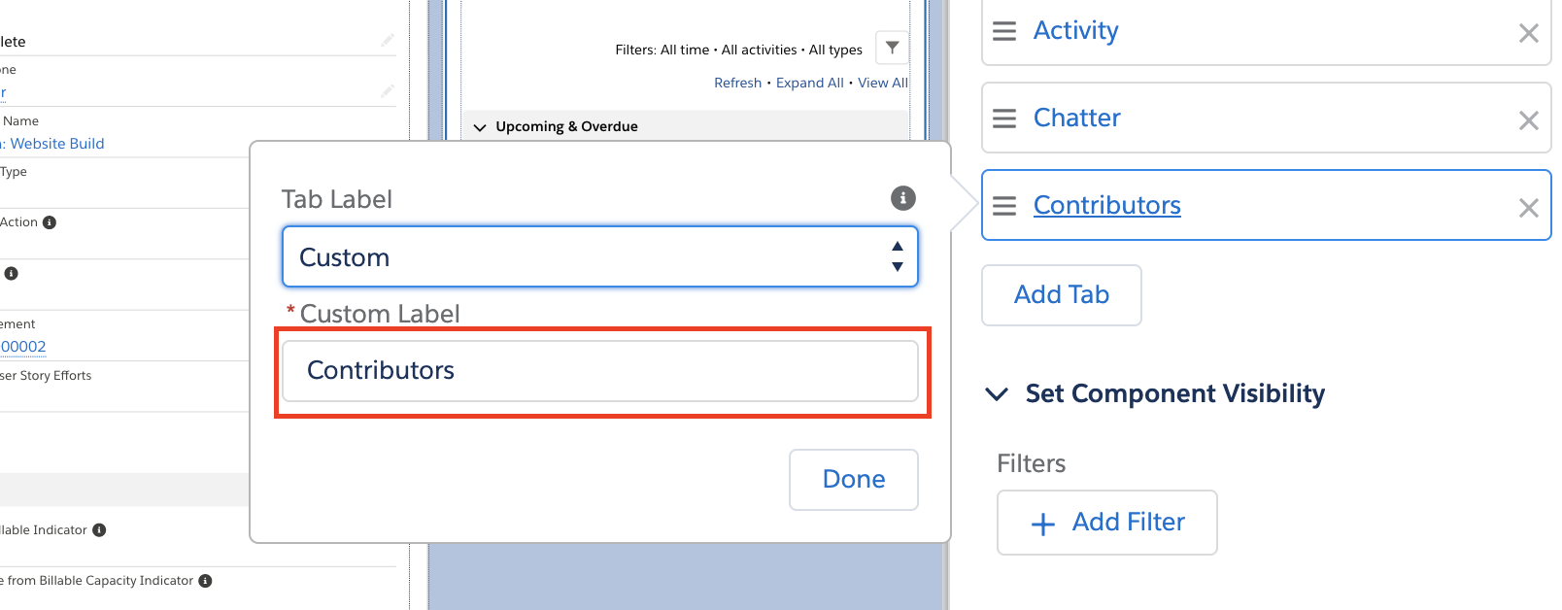Viewport: 1562px width, 610px height.
Task: Click the info icon beside Tab Label
Action: (x=902, y=198)
